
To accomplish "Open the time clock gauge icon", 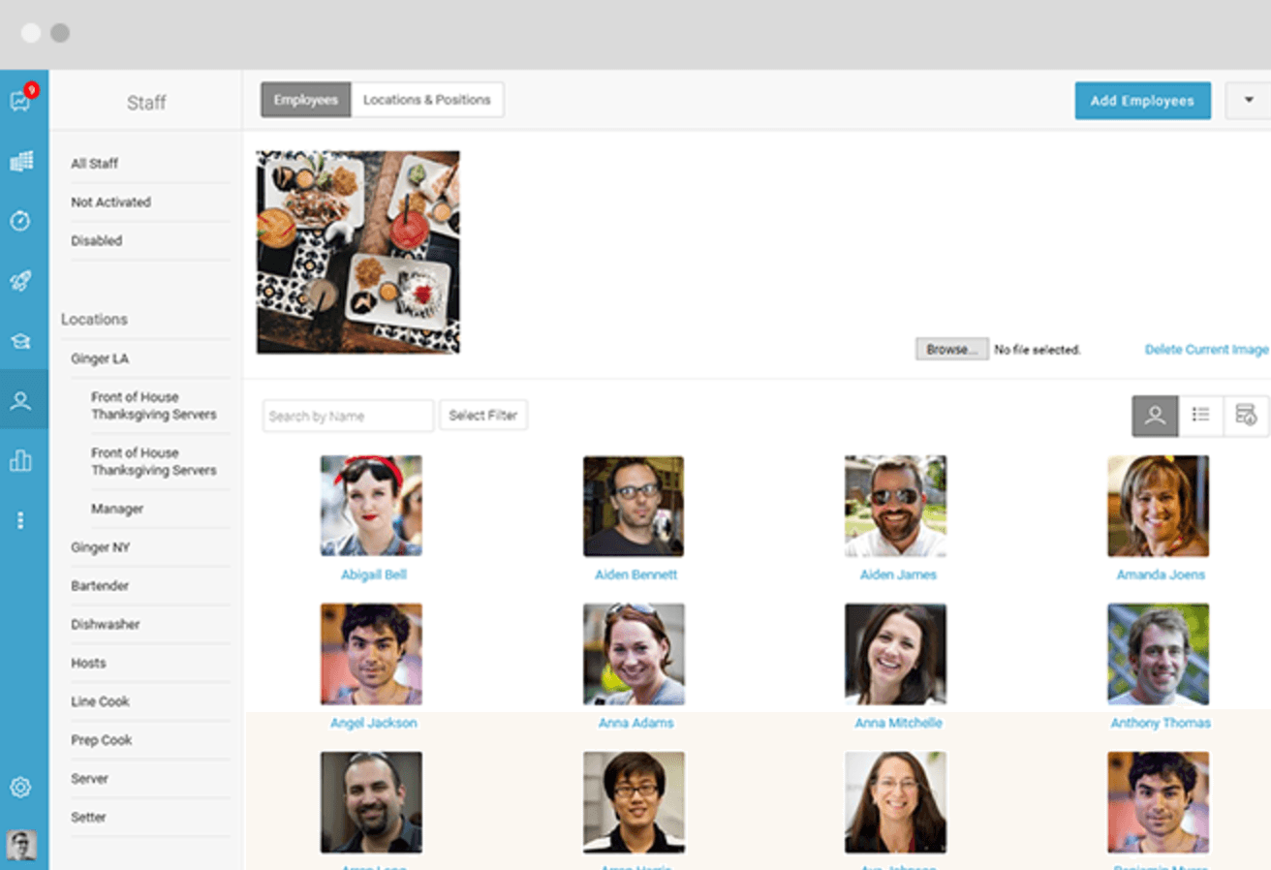I will pyautogui.click(x=21, y=221).
